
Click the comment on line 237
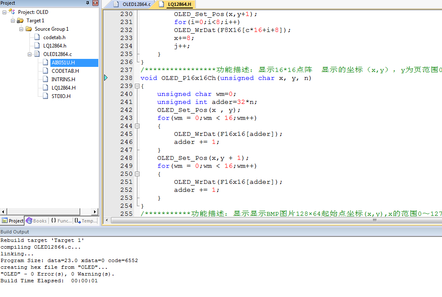tap(291, 70)
